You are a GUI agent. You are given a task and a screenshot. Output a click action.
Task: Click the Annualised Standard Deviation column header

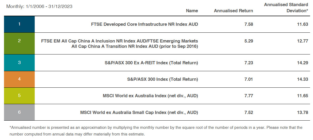(286, 8)
